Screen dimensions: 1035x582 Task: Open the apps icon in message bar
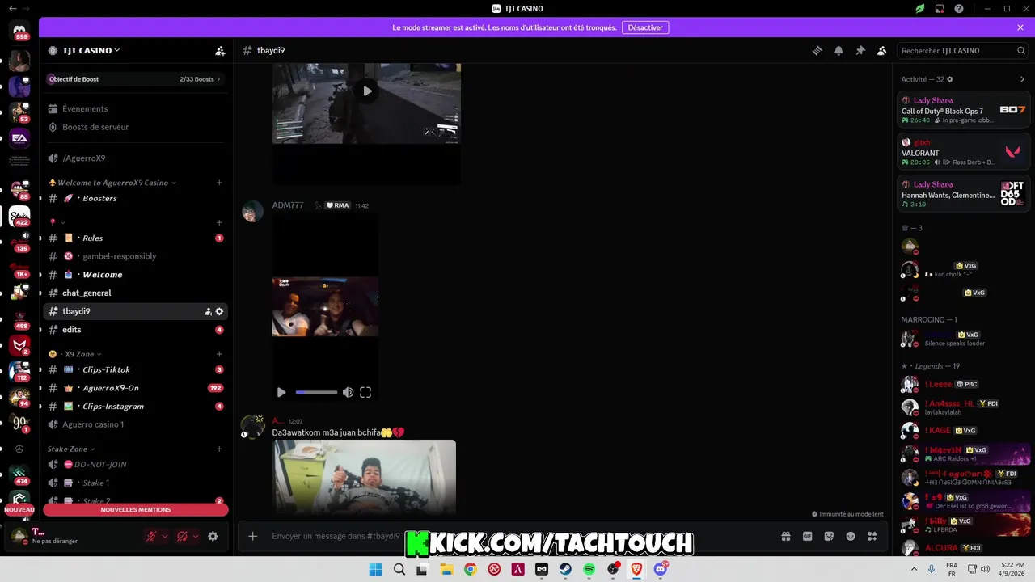coord(872,536)
